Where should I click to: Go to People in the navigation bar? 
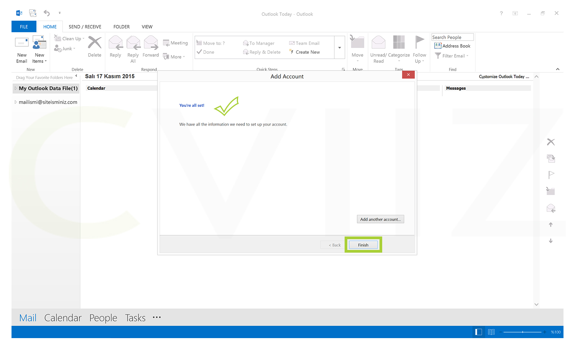click(x=103, y=318)
